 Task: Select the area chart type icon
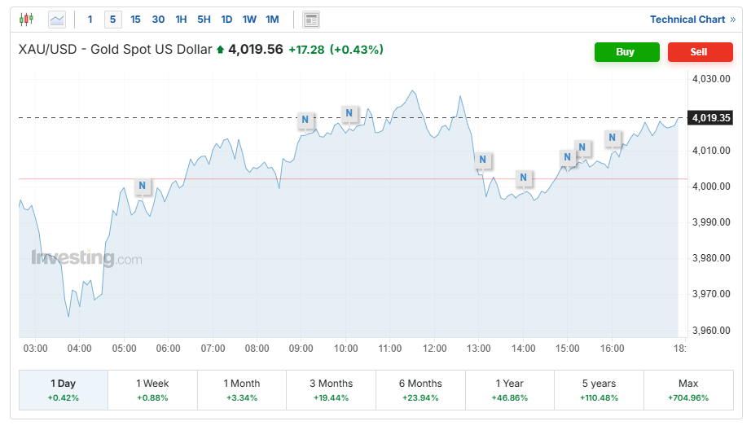[x=57, y=20]
